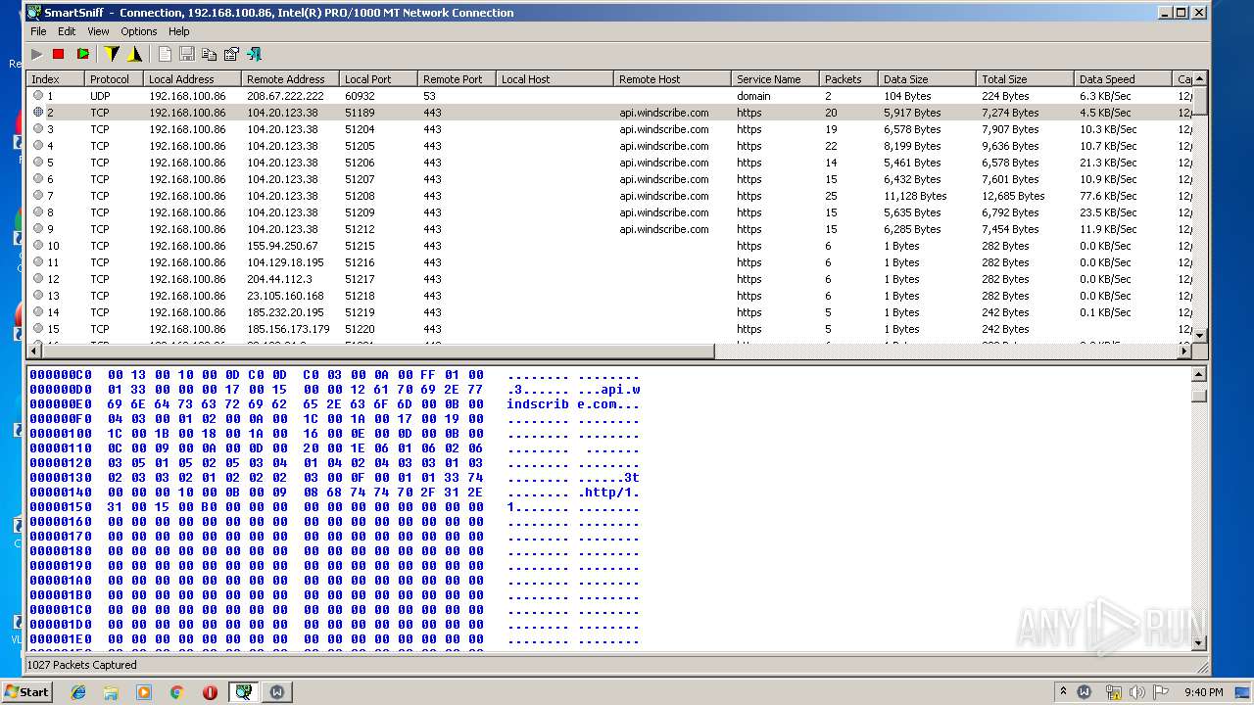
Task: Sort by the Local Port column header
Action: click(x=378, y=79)
